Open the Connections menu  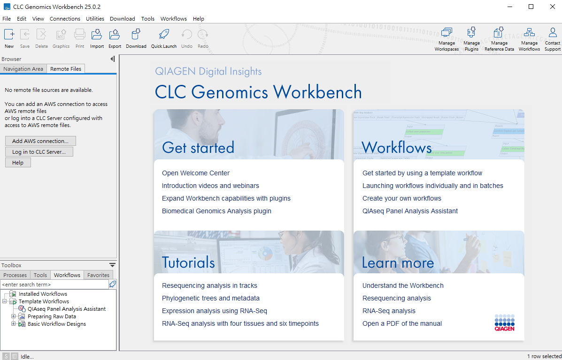(65, 19)
